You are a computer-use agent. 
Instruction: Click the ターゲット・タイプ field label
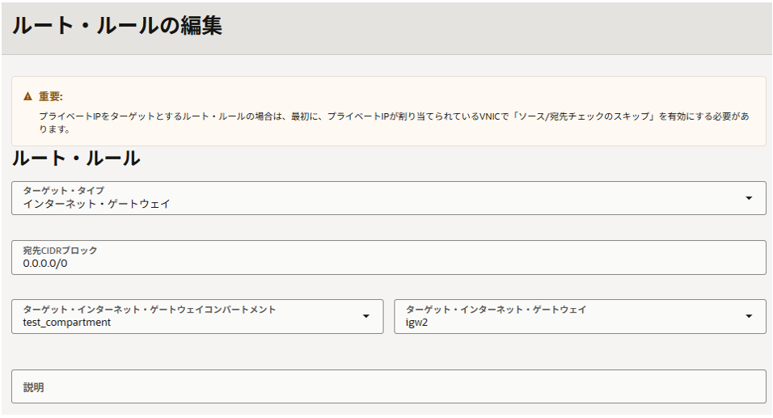click(64, 191)
